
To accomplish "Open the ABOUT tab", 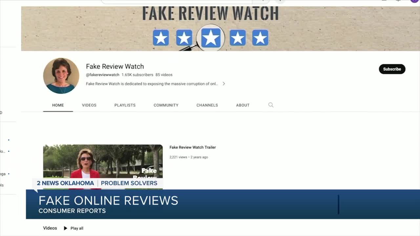I will click(243, 105).
